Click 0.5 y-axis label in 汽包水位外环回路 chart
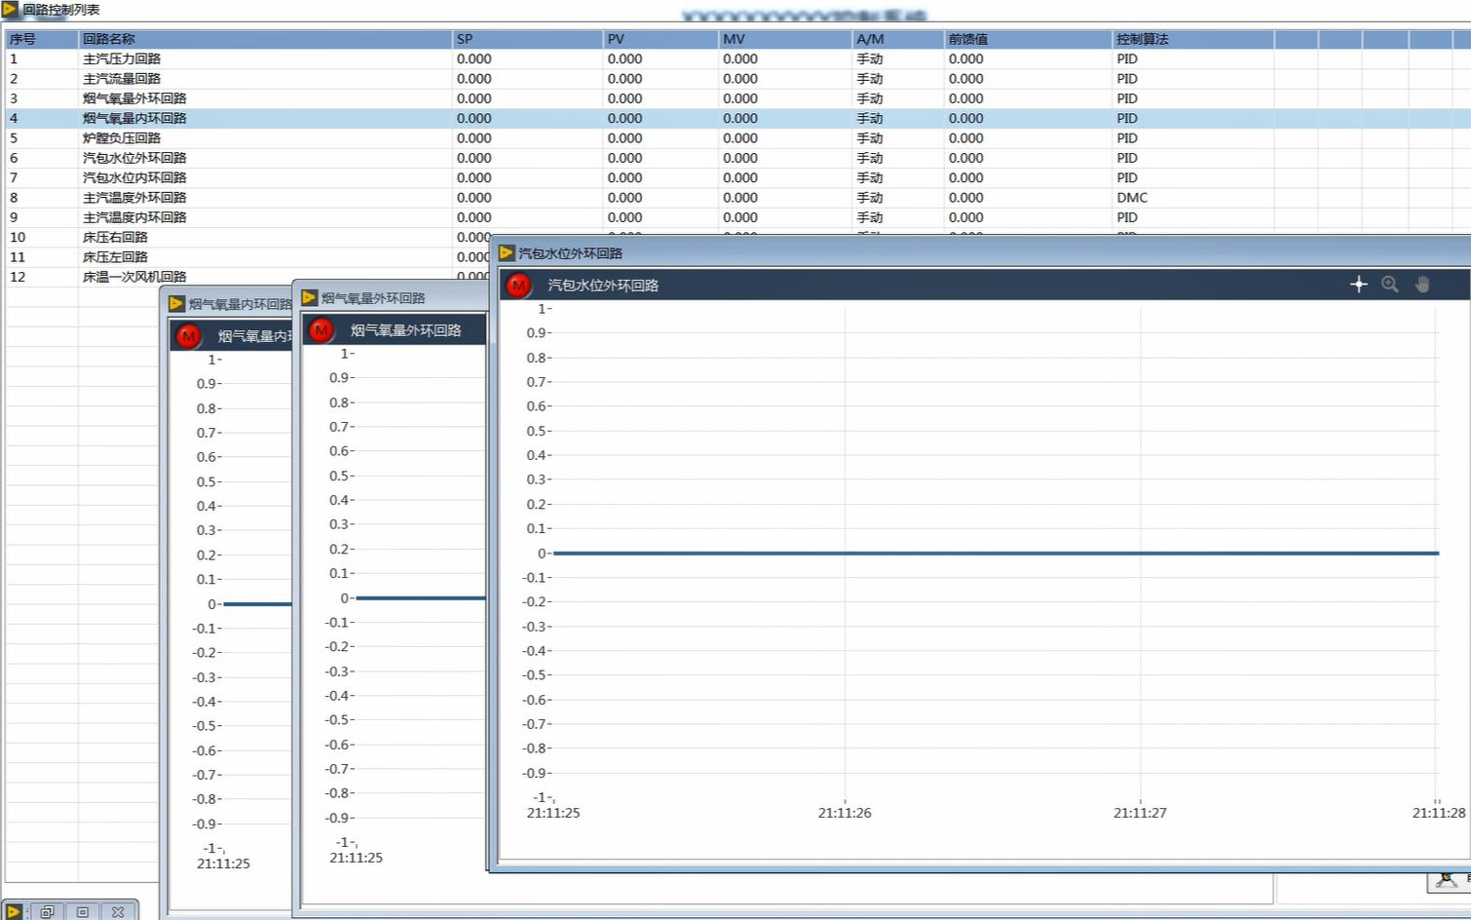This screenshot has height=920, width=1471. point(537,431)
